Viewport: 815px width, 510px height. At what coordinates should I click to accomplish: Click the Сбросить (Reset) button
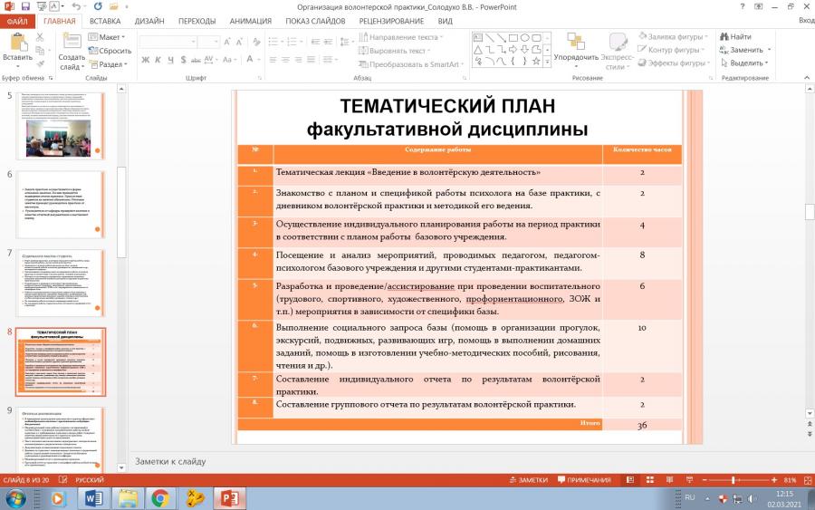(110, 51)
